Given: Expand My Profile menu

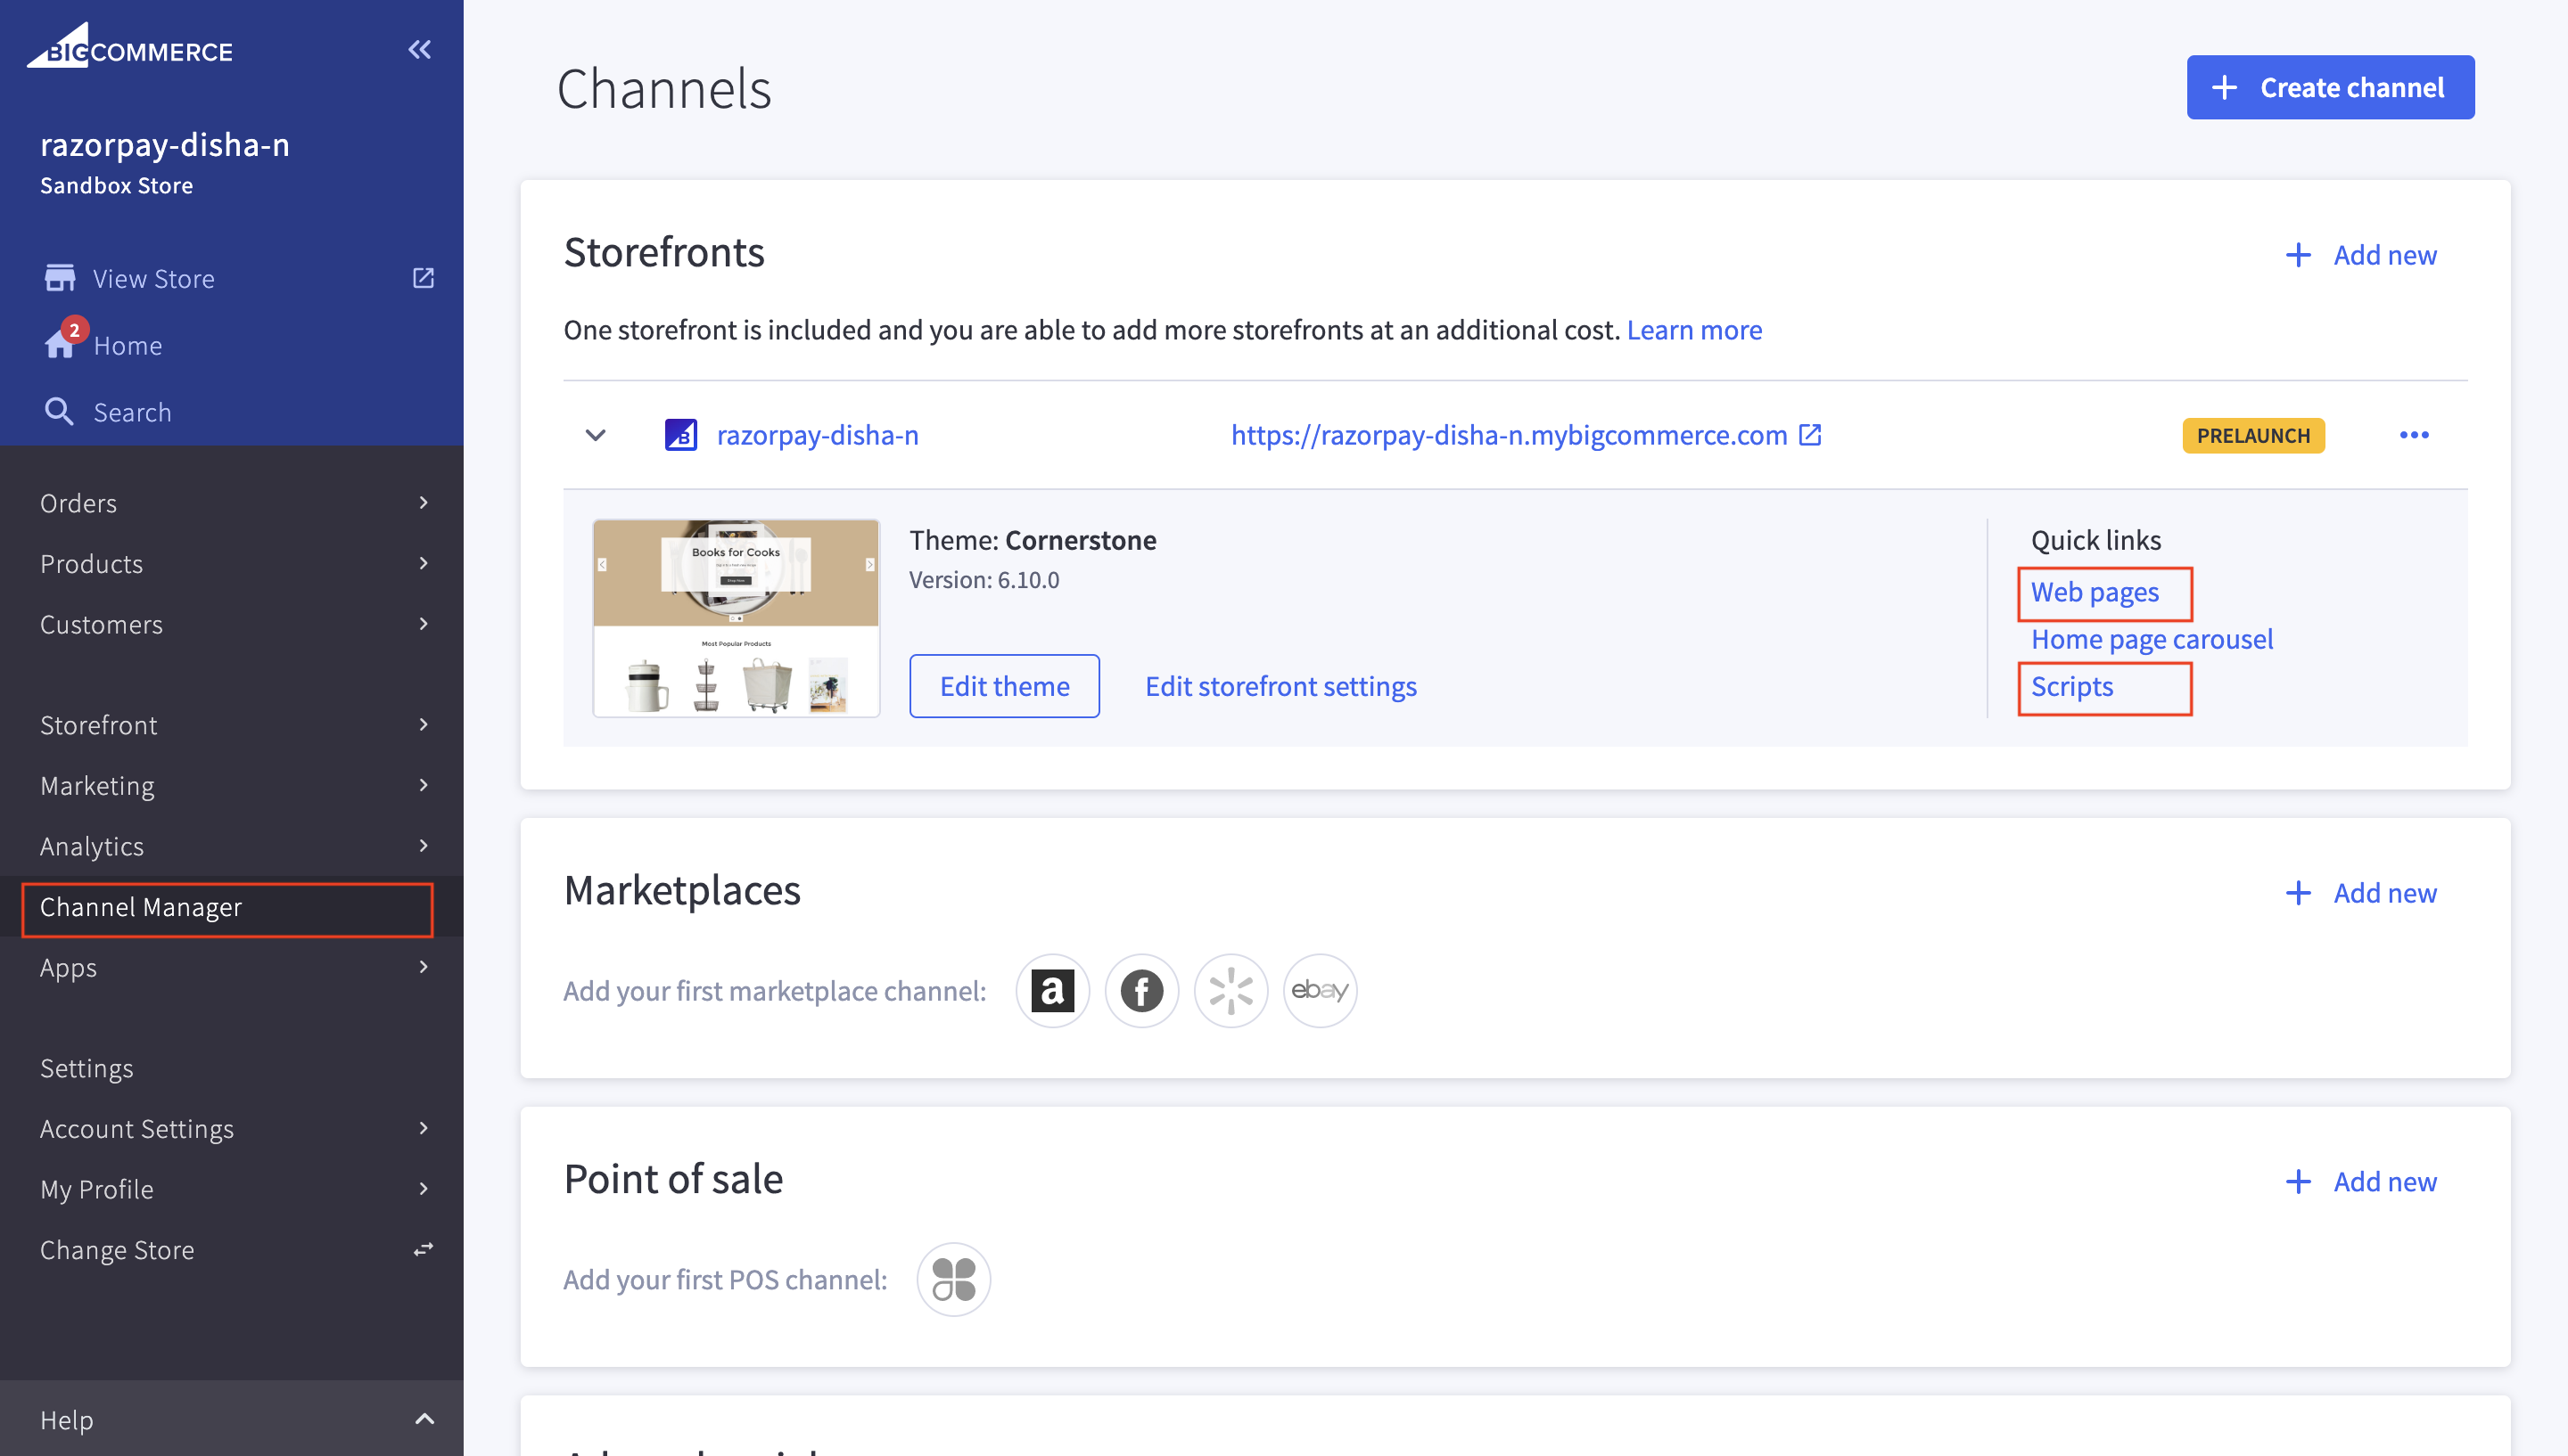Looking at the screenshot, I should point(231,1189).
